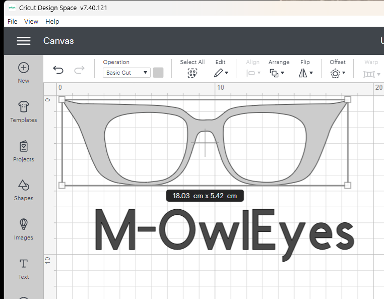Open the hamburger main menu
The width and height of the screenshot is (384, 299).
coord(24,41)
